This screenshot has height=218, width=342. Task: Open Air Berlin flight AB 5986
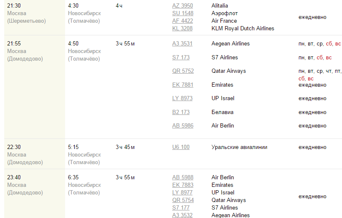182,126
